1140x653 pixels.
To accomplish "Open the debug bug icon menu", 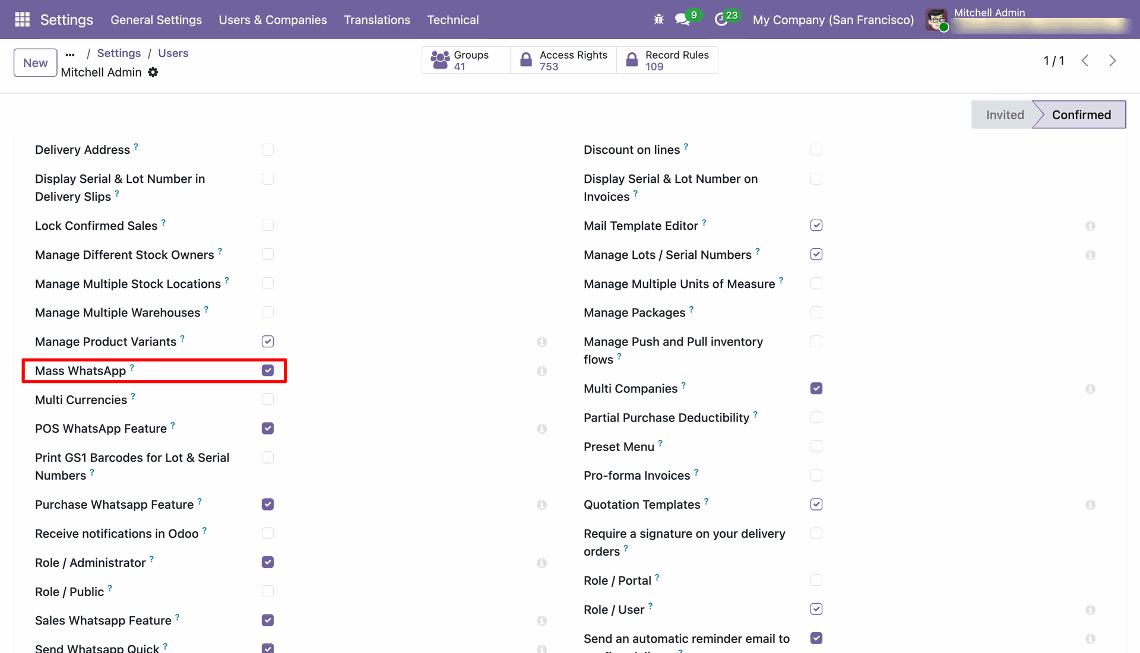I will pos(658,20).
